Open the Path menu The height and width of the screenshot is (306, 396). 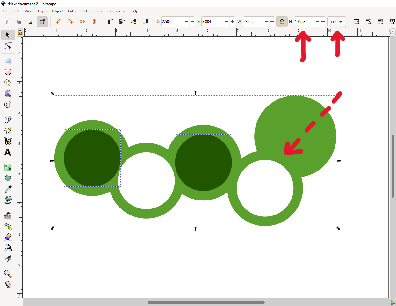point(72,11)
